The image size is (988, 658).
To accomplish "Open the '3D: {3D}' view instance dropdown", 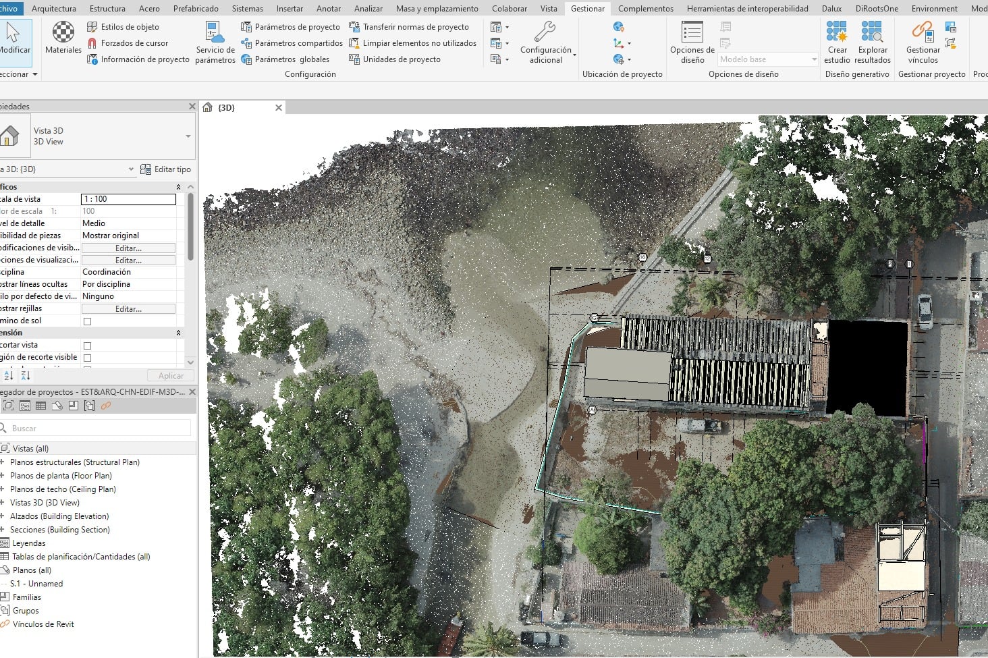I will [131, 169].
